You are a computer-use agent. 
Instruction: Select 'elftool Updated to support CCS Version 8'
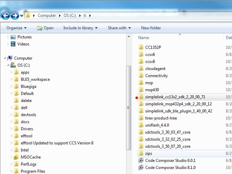point(57,143)
